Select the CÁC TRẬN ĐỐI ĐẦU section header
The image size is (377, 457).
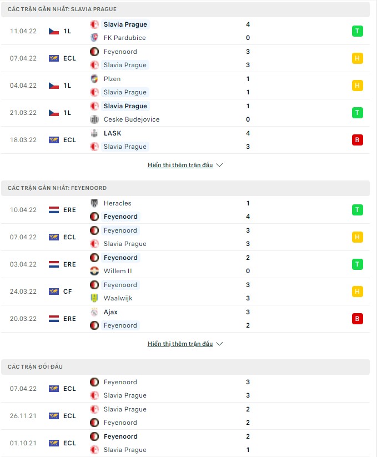34,367
